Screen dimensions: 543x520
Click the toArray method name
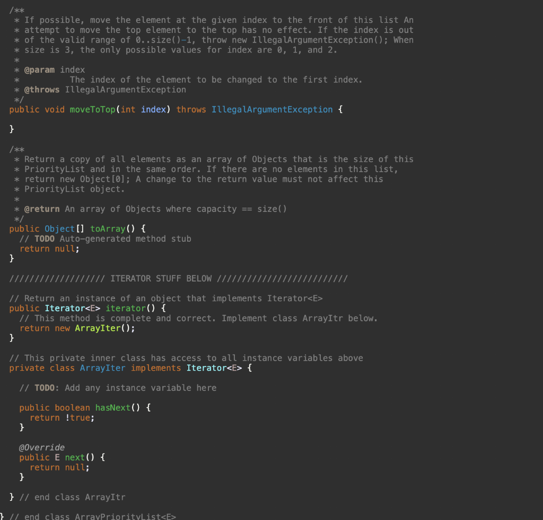[x=108, y=229]
